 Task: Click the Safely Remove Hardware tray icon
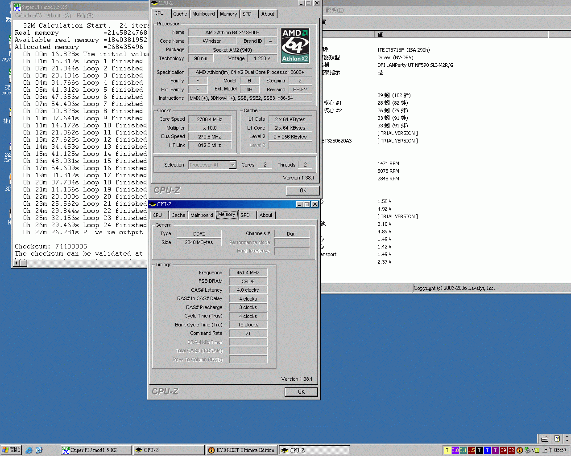pos(527,450)
